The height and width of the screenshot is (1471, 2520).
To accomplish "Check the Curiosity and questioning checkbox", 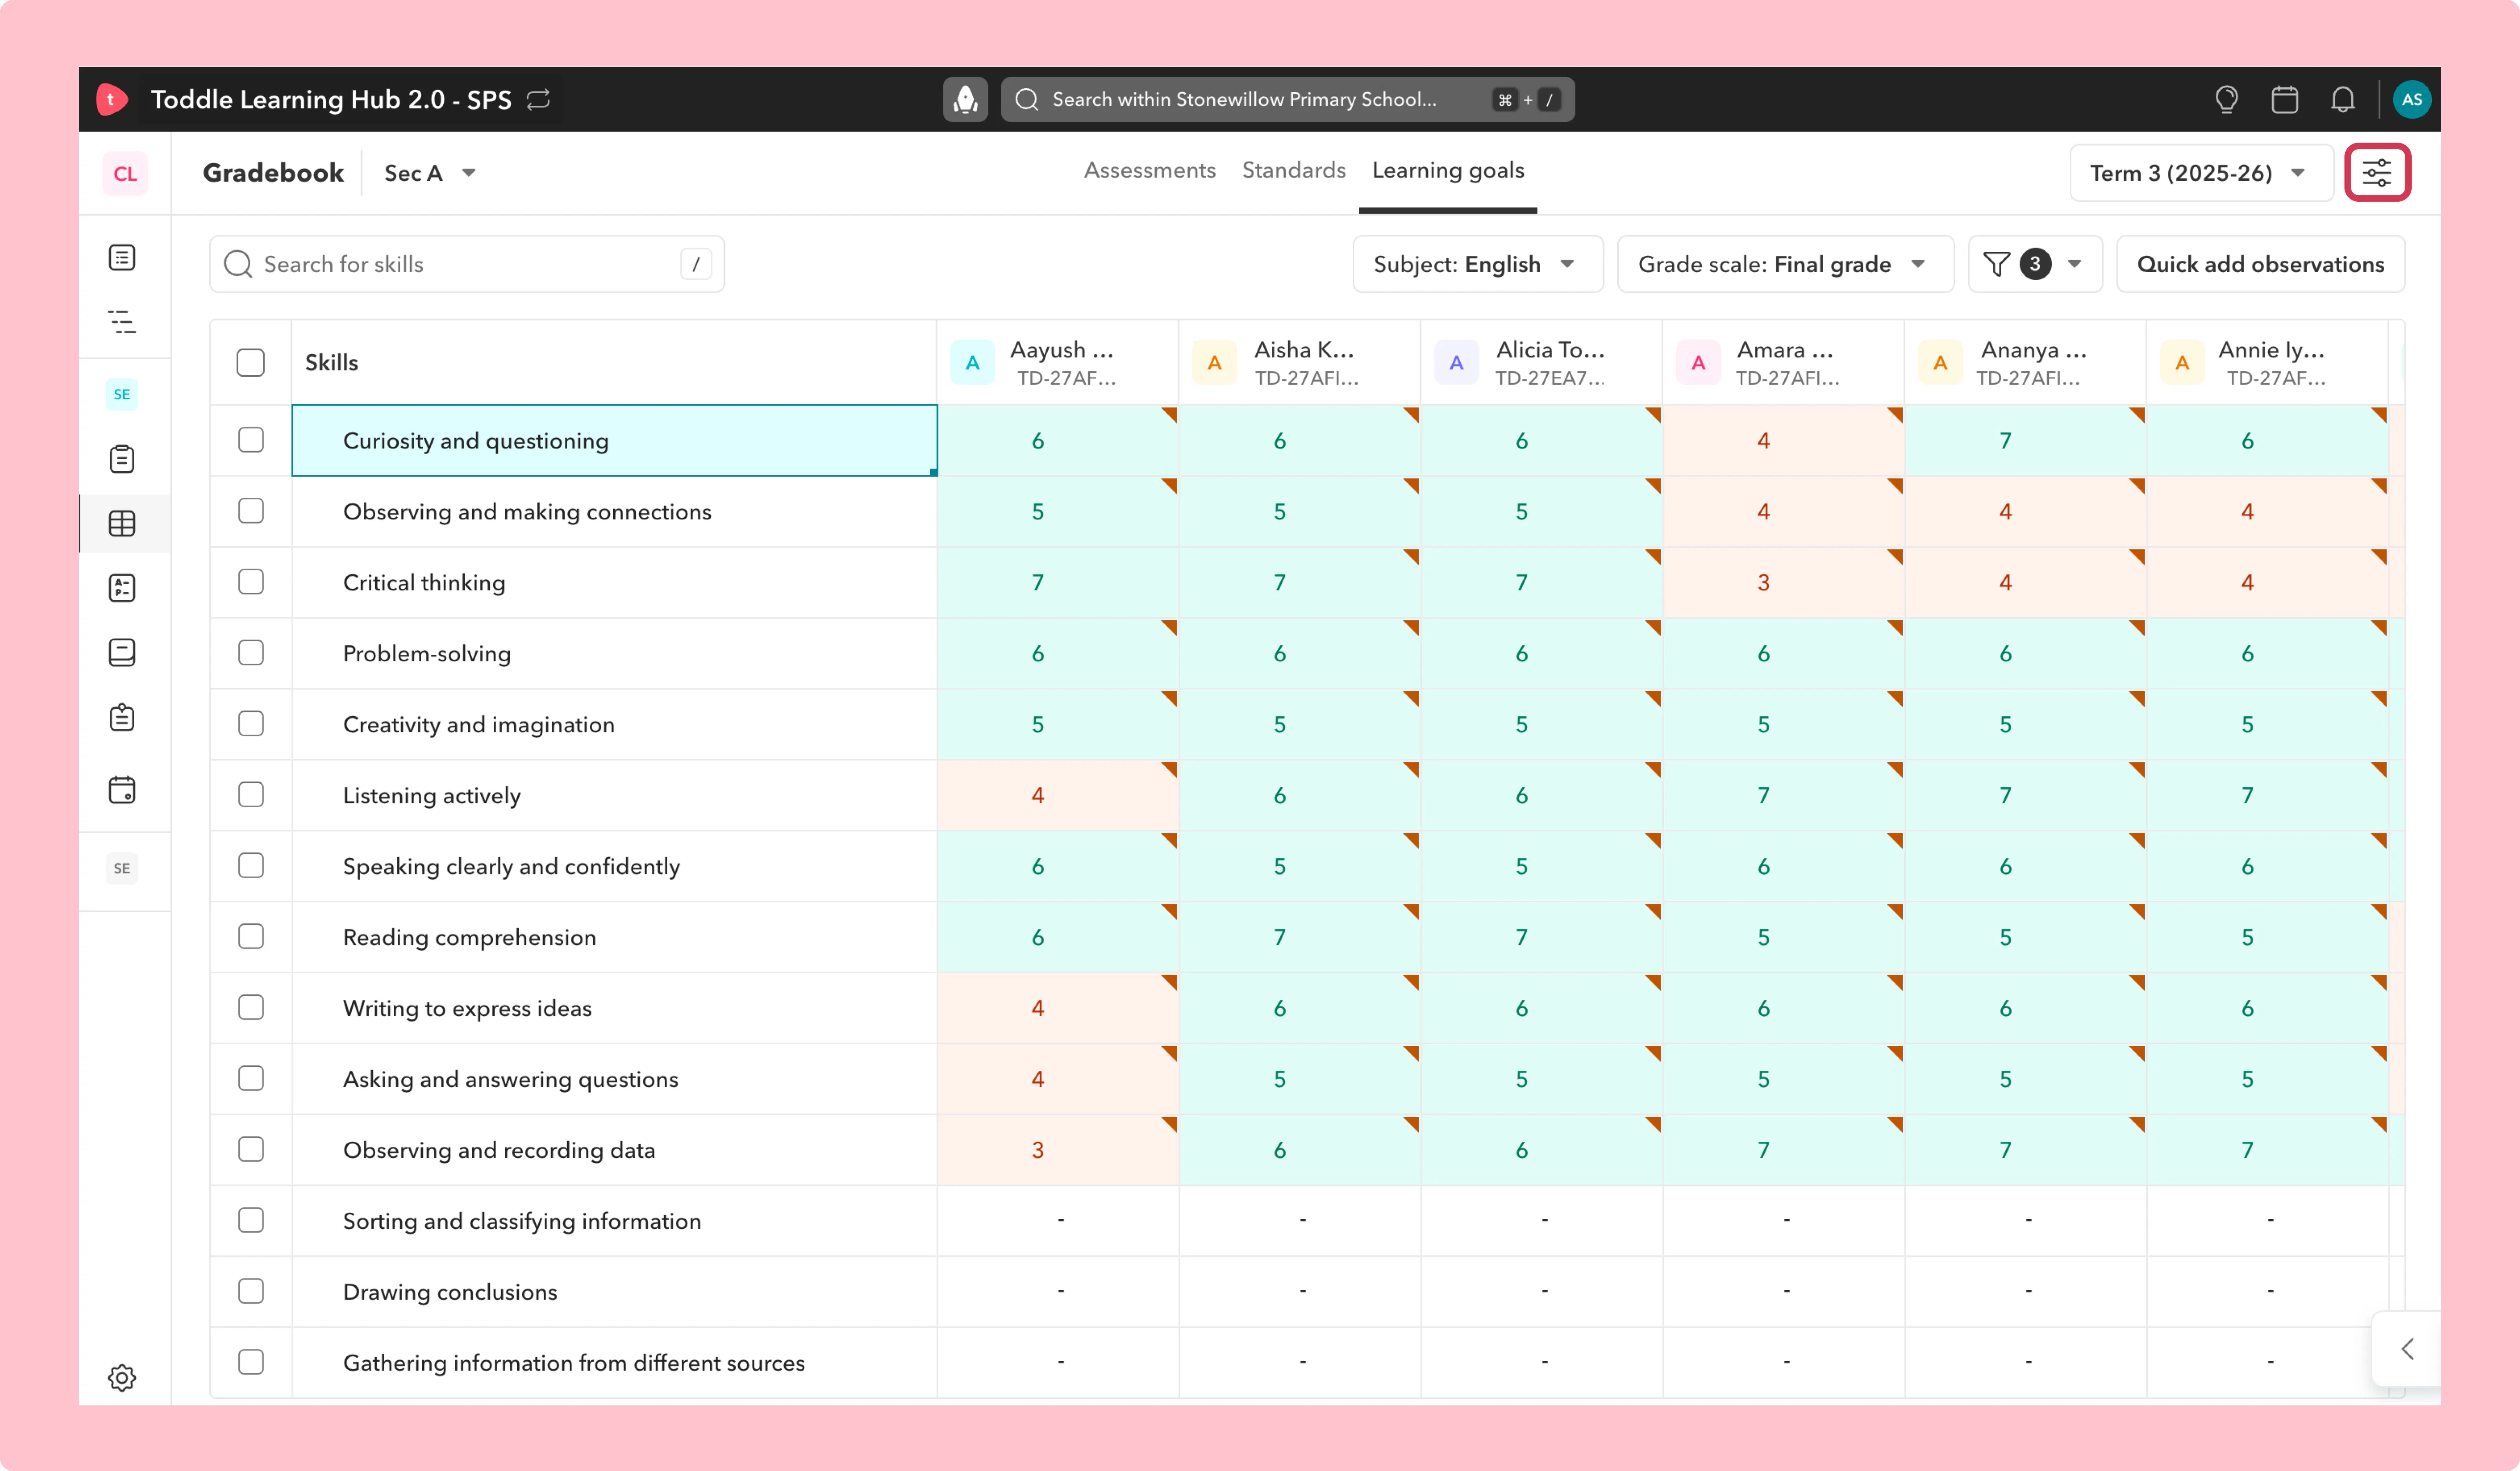I will [x=251, y=439].
